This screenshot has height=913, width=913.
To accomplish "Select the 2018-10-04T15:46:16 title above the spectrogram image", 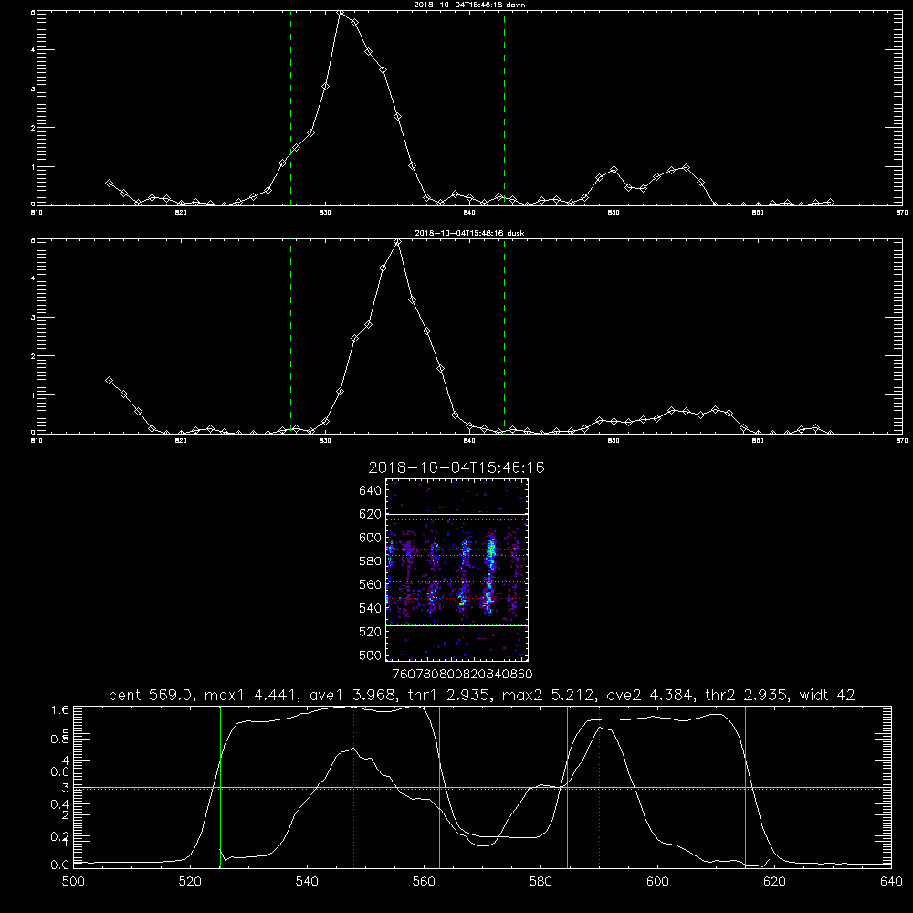I will (x=456, y=467).
